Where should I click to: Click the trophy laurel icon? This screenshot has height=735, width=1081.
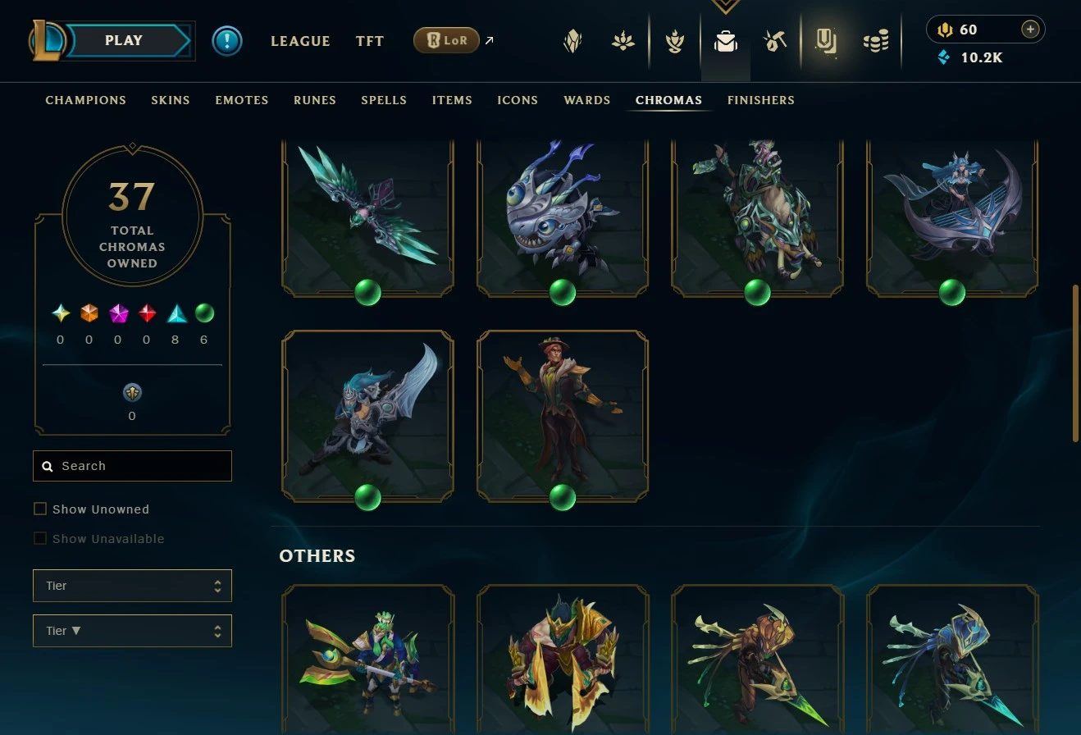[674, 41]
